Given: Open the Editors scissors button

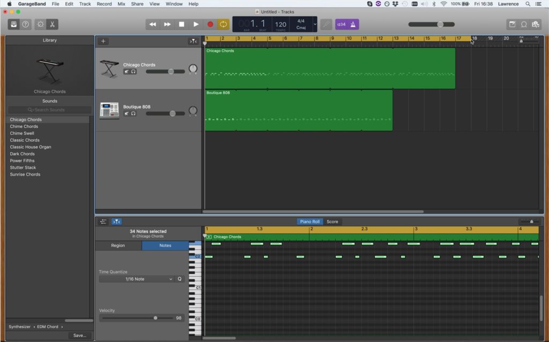Looking at the screenshot, I should [x=52, y=24].
